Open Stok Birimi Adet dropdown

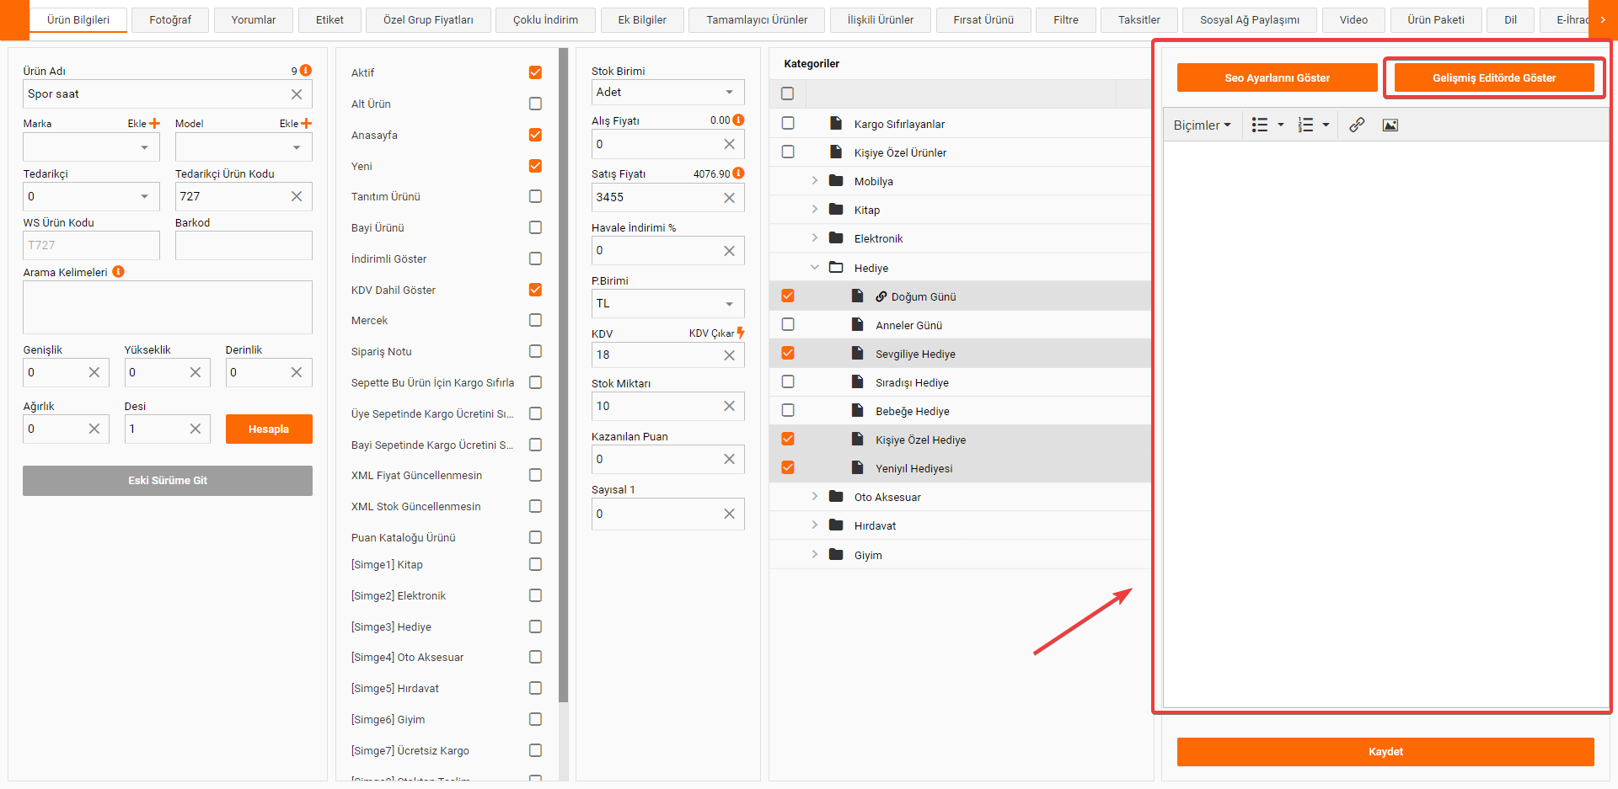click(668, 92)
